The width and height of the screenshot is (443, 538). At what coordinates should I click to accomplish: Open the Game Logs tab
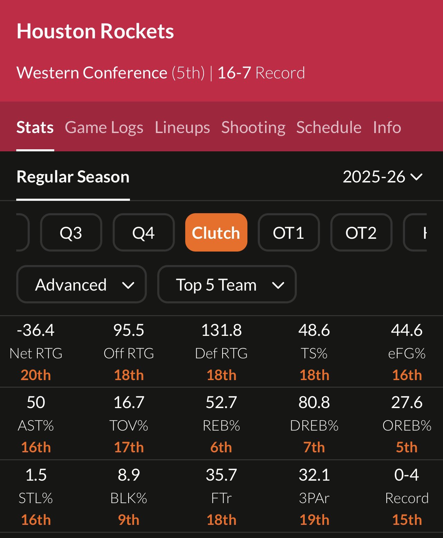[104, 128]
